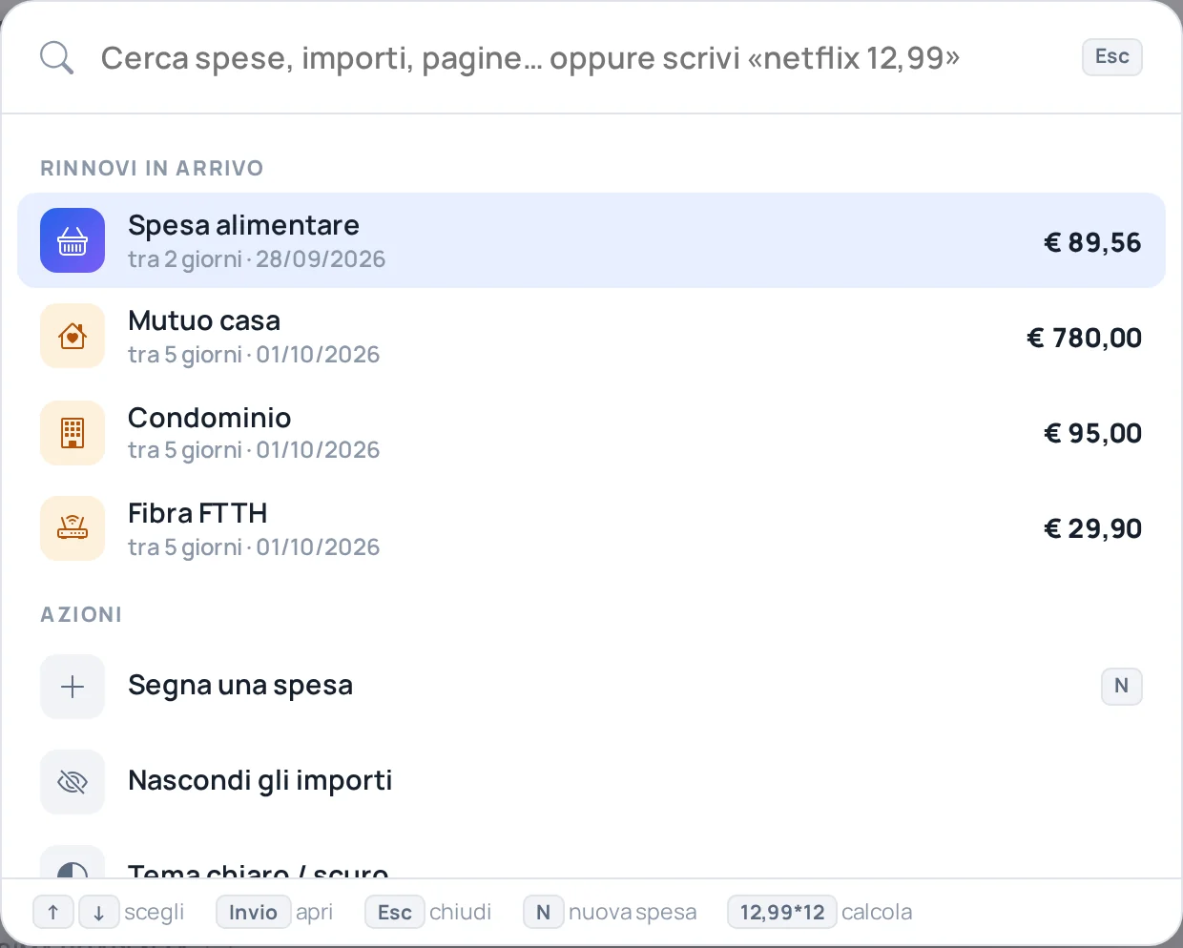Click the N shortcut badge on Segna una spesa

coord(1121,686)
